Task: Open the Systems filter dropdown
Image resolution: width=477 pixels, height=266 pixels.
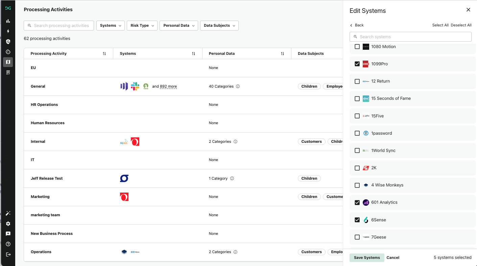Action: coord(111,26)
